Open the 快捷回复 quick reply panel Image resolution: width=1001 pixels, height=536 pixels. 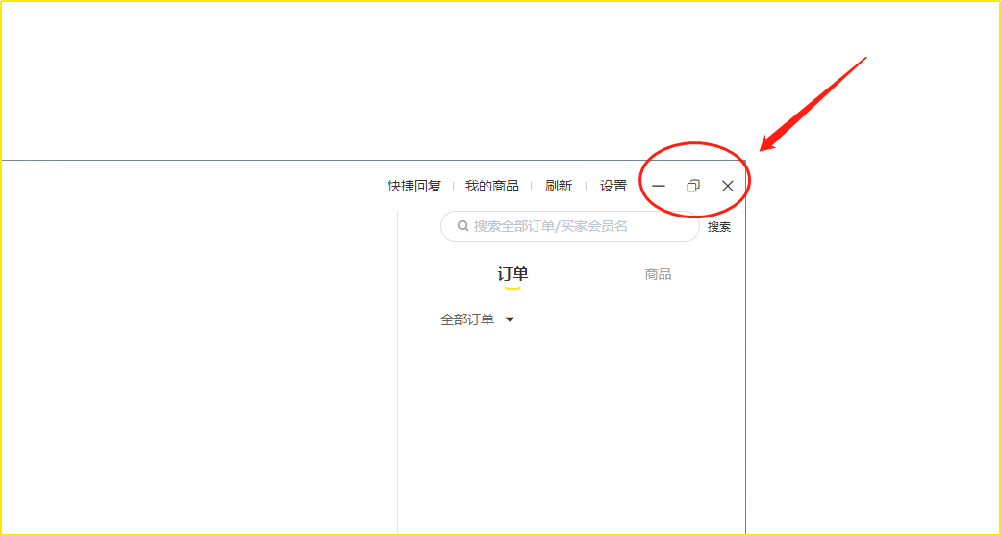point(414,186)
